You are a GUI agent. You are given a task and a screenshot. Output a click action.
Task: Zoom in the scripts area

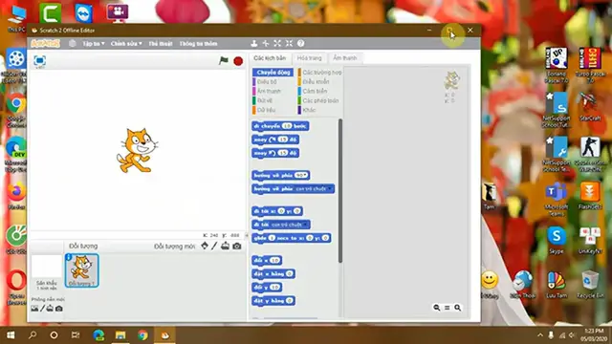pos(458,308)
